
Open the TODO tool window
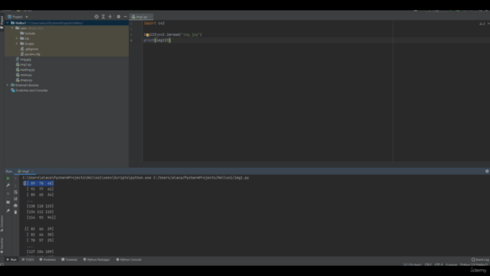28,259
